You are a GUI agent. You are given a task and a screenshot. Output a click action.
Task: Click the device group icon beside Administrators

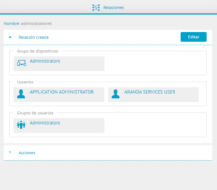pyautogui.click(x=22, y=63)
